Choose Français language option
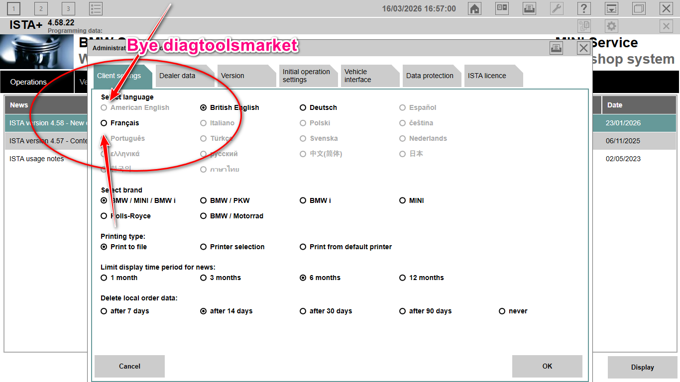 point(104,123)
